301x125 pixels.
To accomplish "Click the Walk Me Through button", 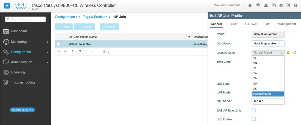I will (23, 110).
